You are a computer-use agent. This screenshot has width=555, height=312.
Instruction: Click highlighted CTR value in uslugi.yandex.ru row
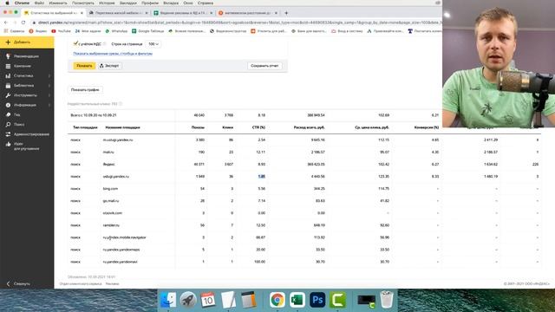pos(262,177)
